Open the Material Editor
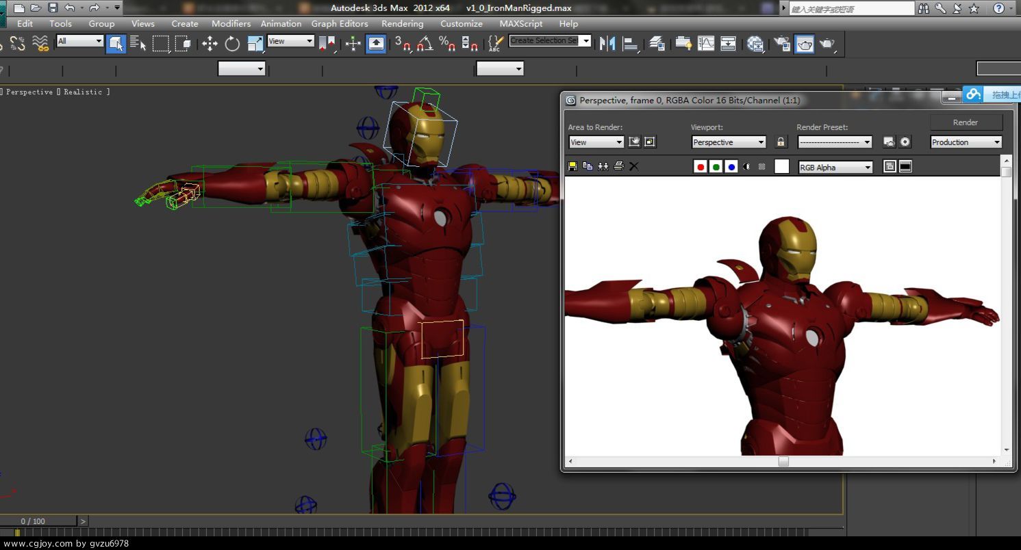 [x=755, y=43]
